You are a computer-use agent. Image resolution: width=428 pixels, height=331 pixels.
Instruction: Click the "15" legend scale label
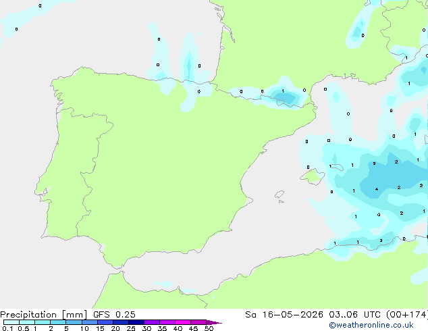coord(100,328)
